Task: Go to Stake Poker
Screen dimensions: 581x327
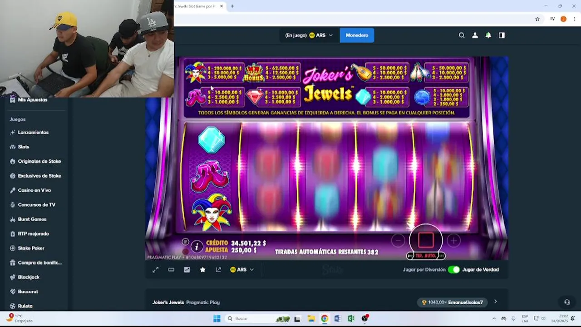Action: (x=31, y=249)
